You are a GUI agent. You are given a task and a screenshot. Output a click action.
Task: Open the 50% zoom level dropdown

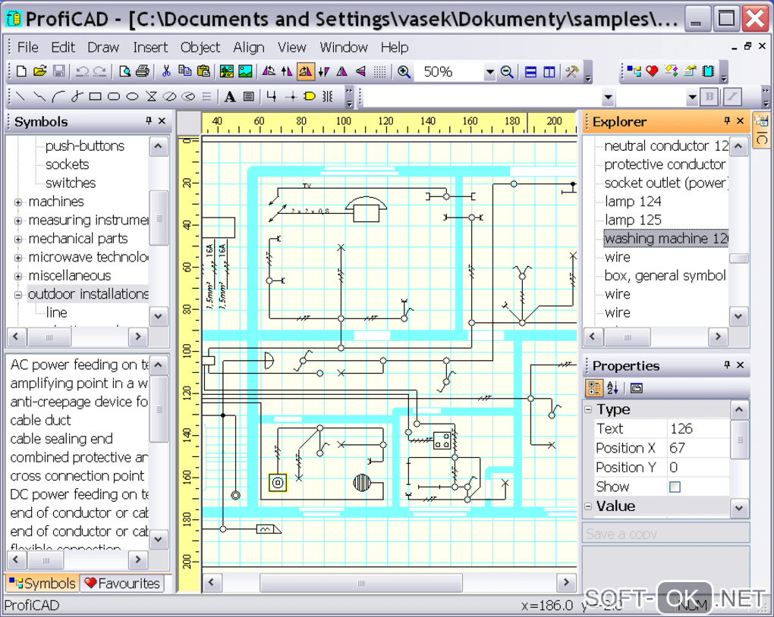pos(489,73)
